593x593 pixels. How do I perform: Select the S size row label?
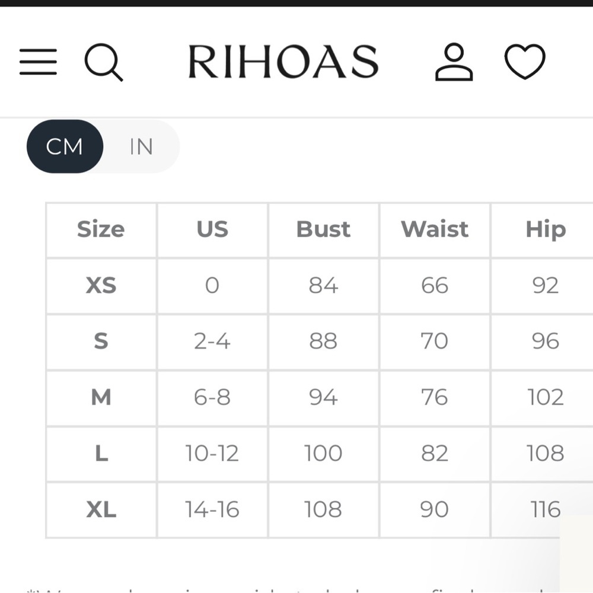pyautogui.click(x=101, y=341)
